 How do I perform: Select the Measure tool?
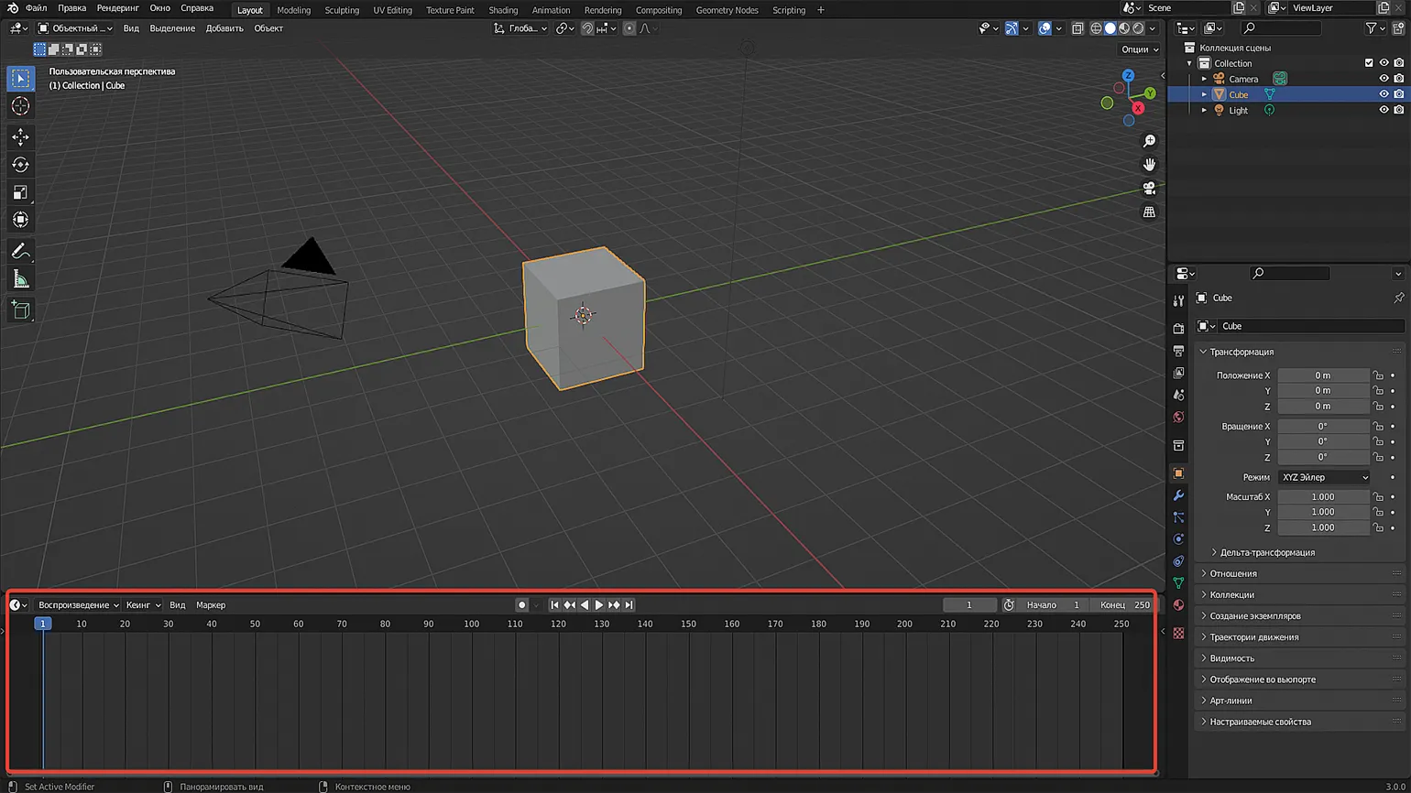20,279
